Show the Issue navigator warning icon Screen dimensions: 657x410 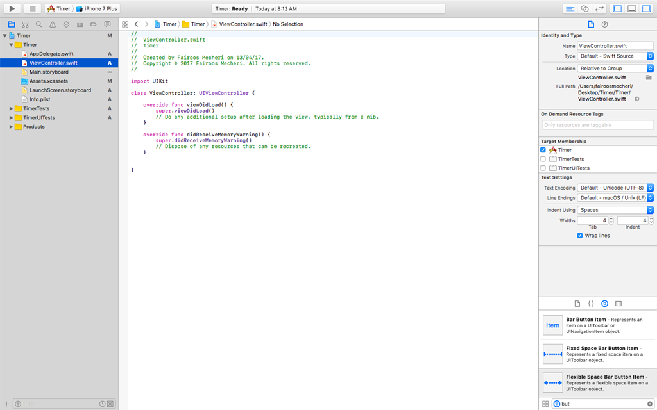pyautogui.click(x=53, y=24)
